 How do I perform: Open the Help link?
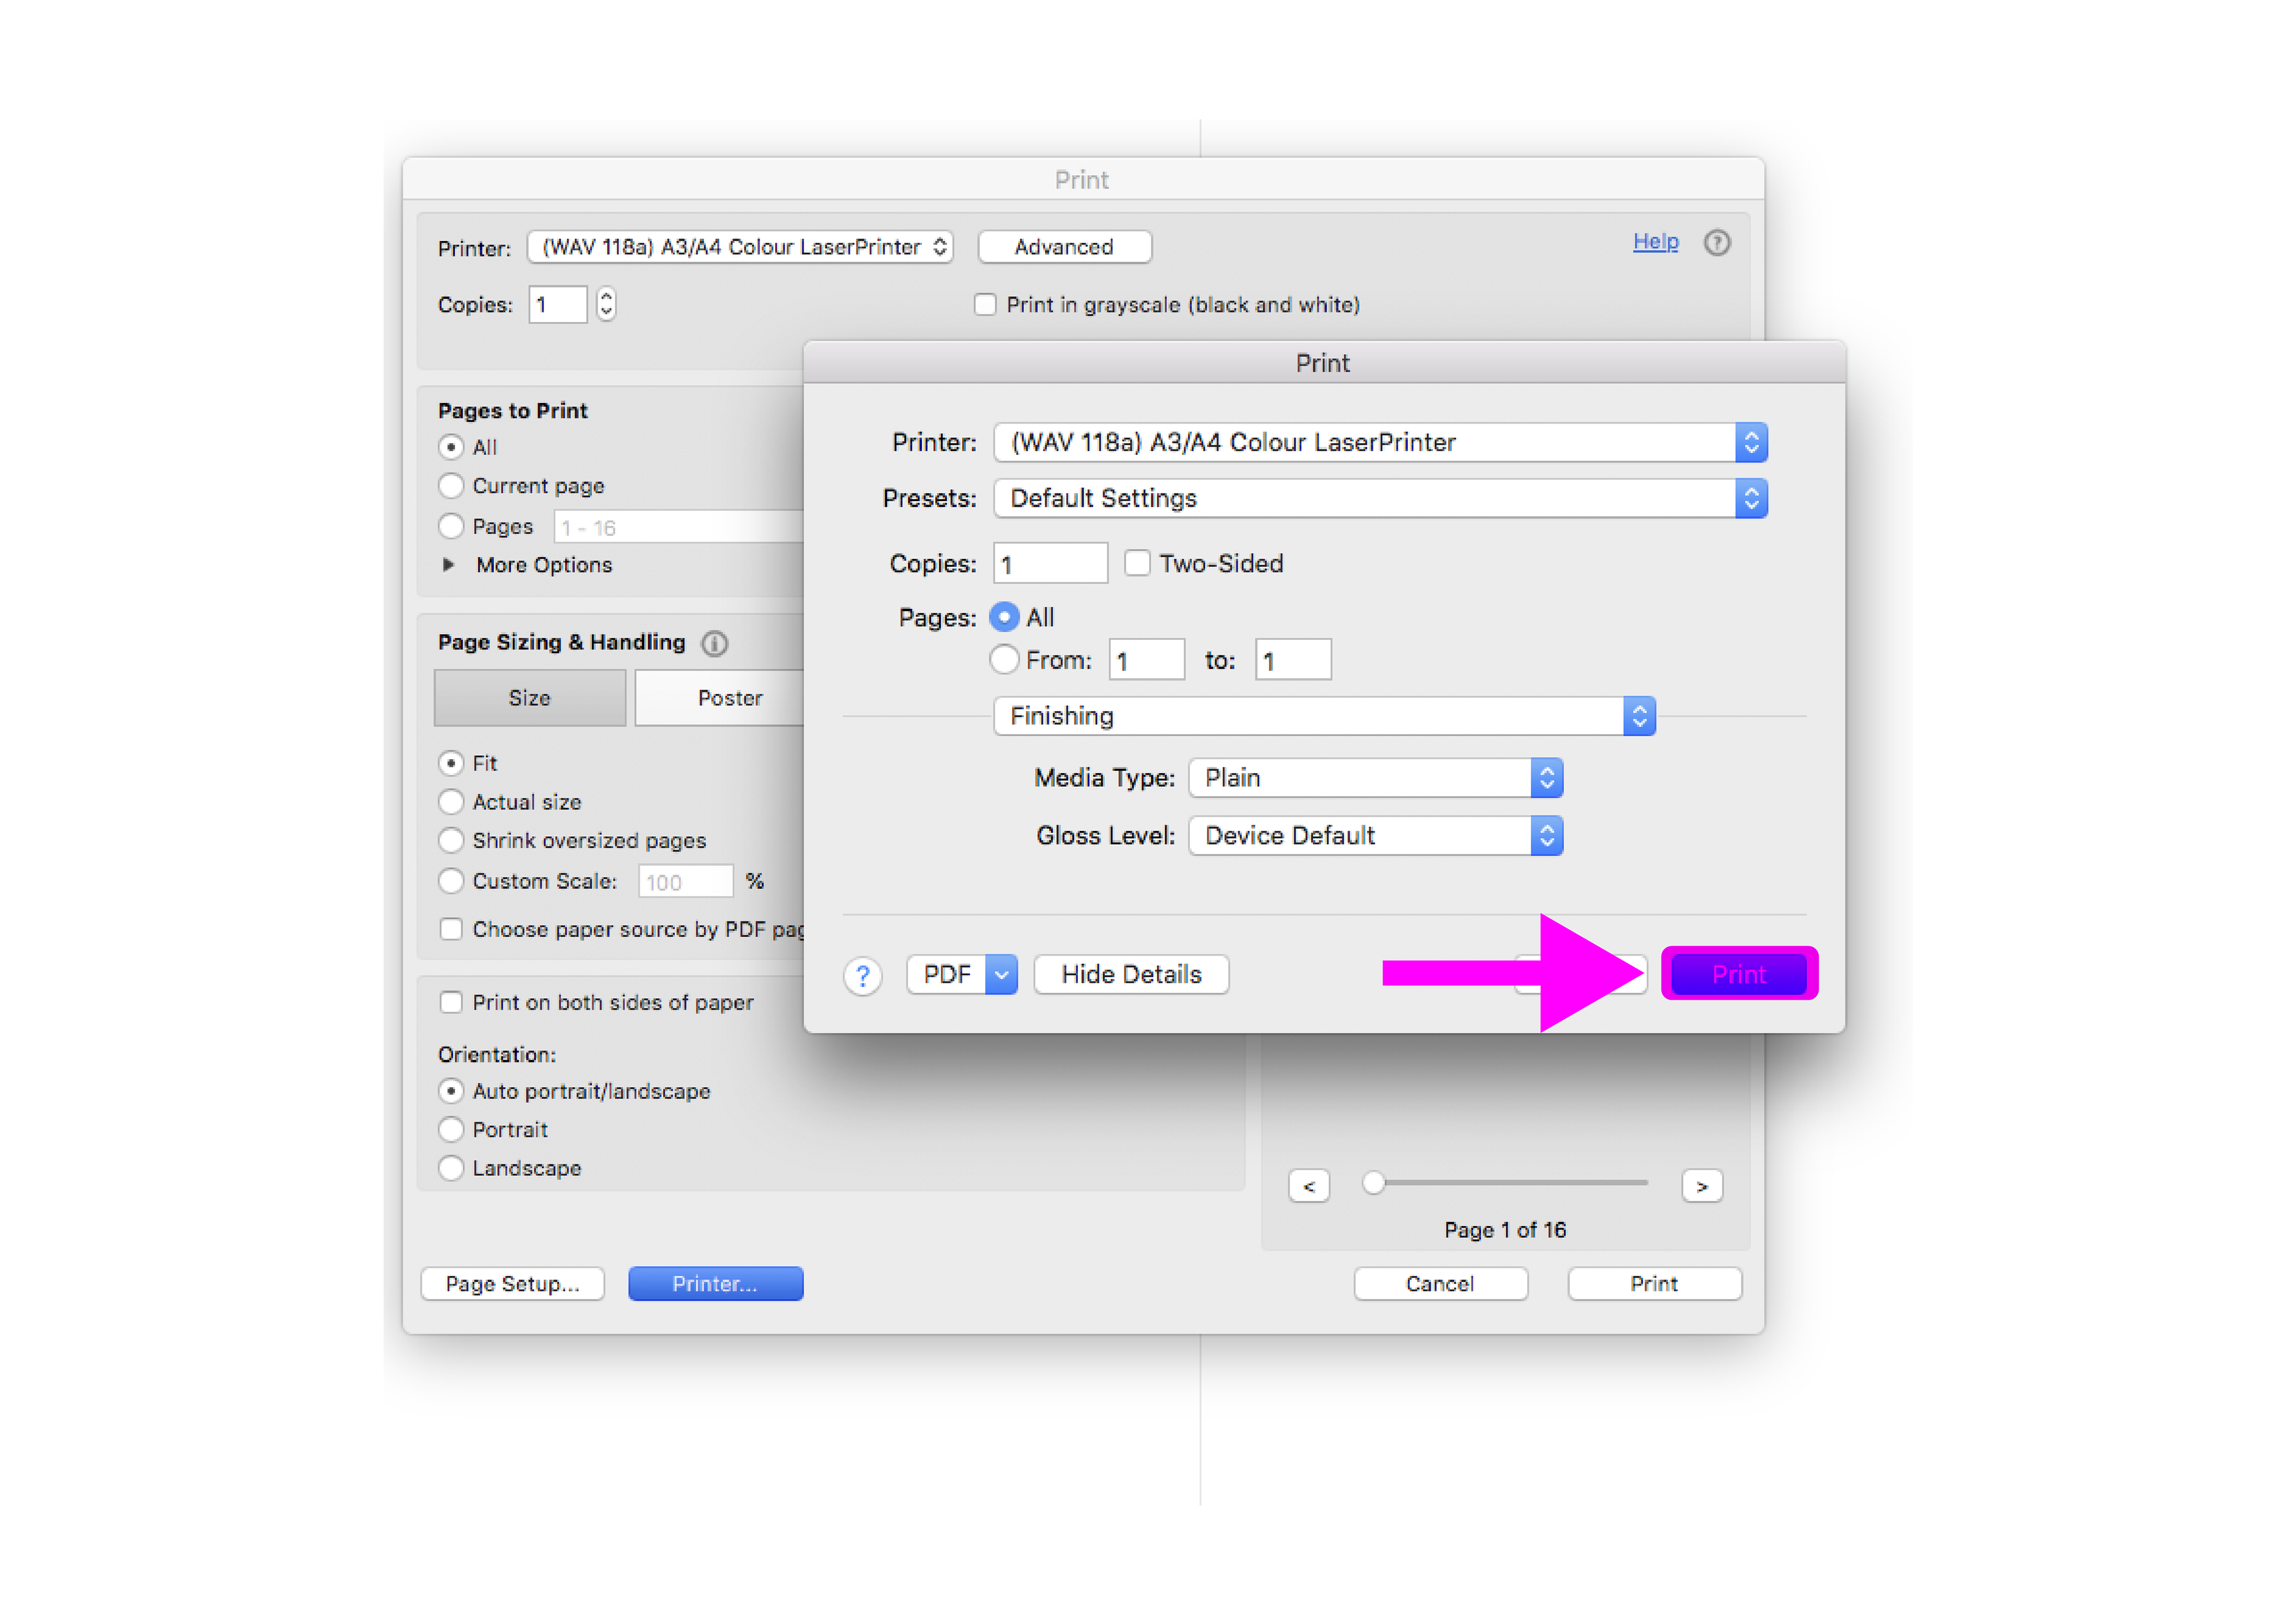pos(1655,241)
